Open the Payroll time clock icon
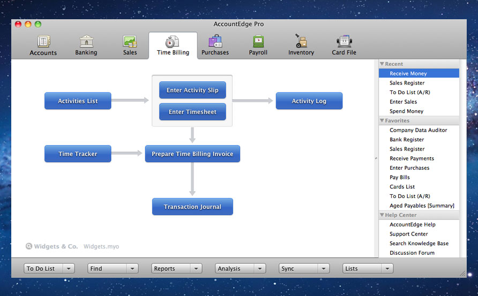 tap(258, 41)
